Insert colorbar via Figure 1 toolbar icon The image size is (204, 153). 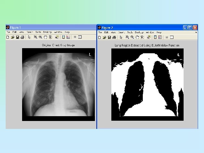pos(63,37)
